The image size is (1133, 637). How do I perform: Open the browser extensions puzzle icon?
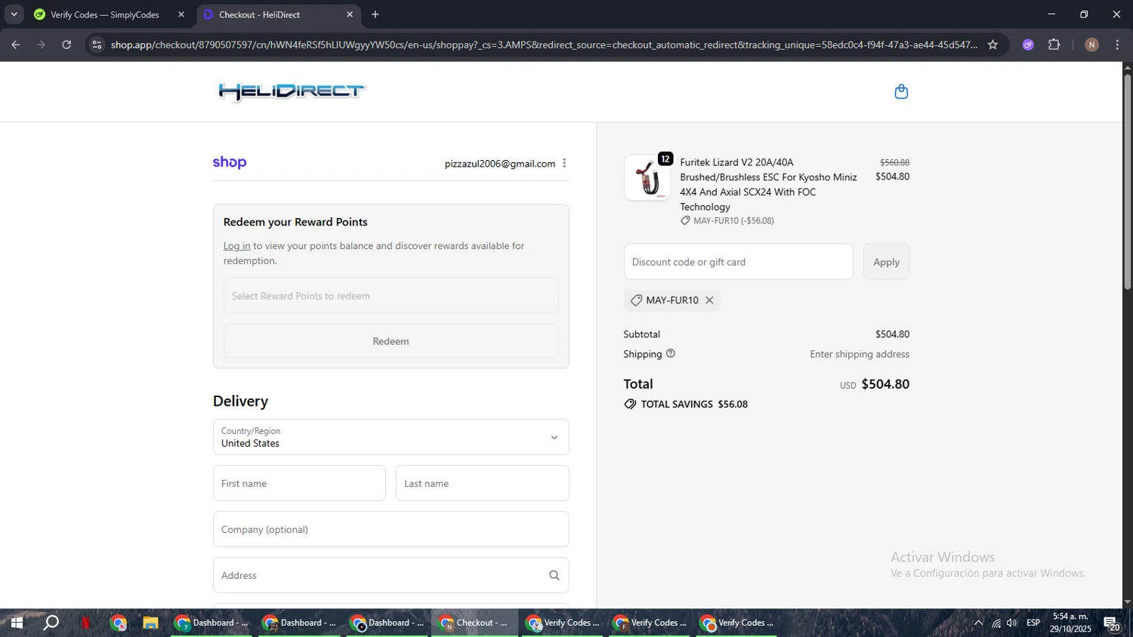[x=1054, y=45]
